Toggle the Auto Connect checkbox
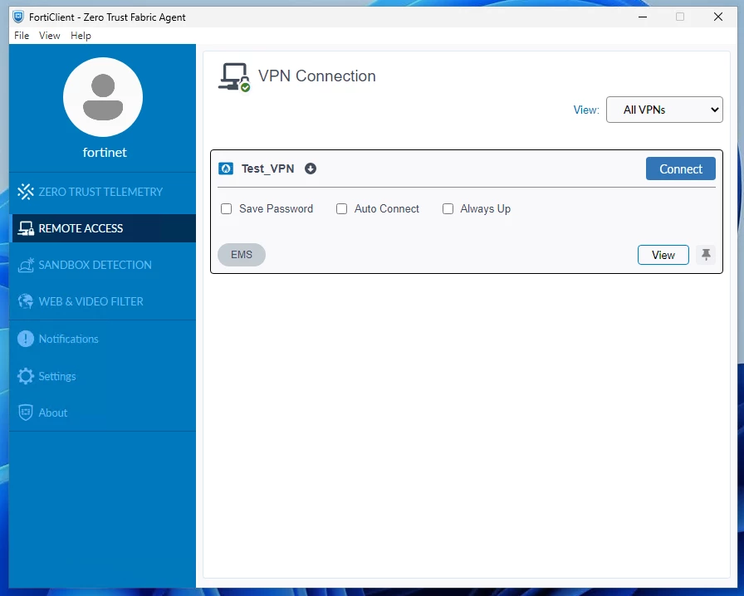The width and height of the screenshot is (744, 596). 341,209
